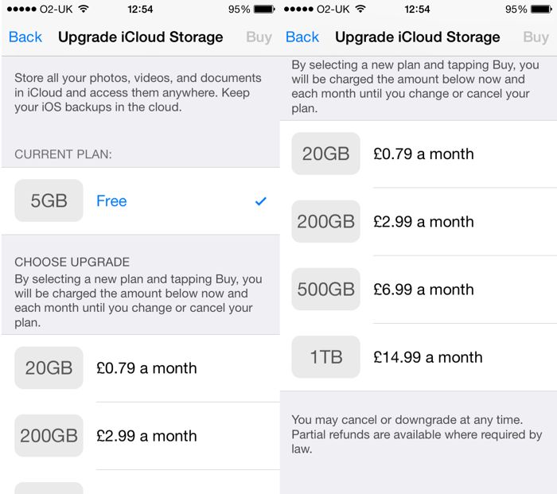557x494 pixels.
Task: Tap the blue Free plan label
Action: (111, 201)
